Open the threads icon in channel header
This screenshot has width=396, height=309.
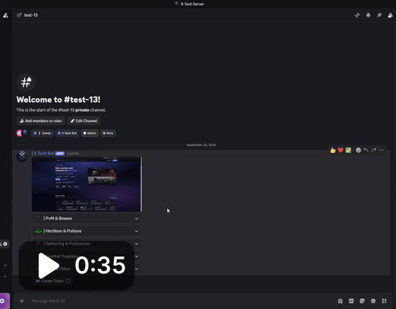357,15
